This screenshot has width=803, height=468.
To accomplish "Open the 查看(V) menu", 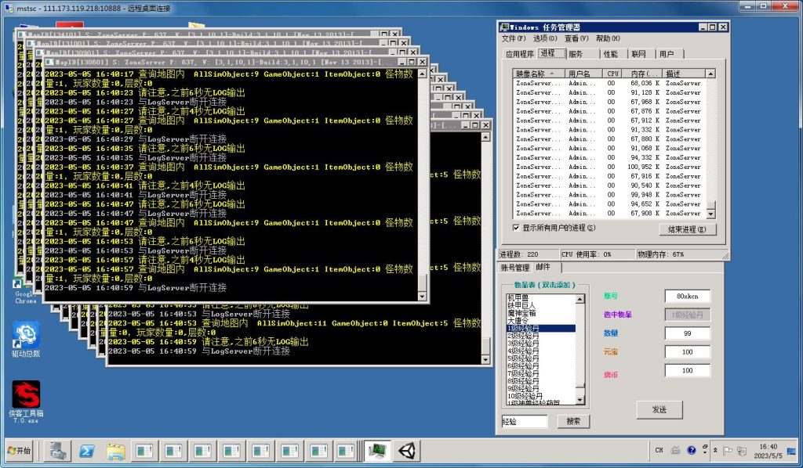I will click(576, 38).
